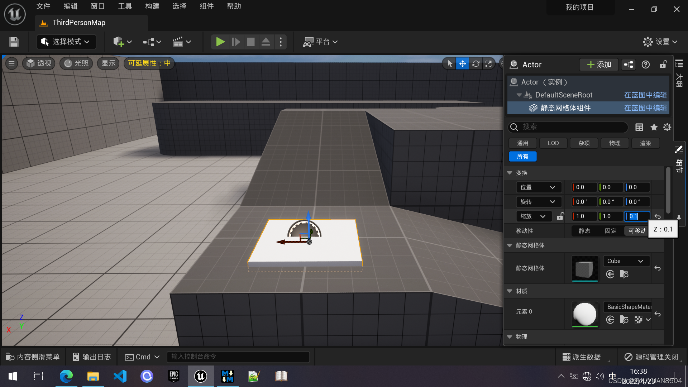Open the property matrix table view icon
Image resolution: width=688 pixels, height=387 pixels.
point(639,127)
